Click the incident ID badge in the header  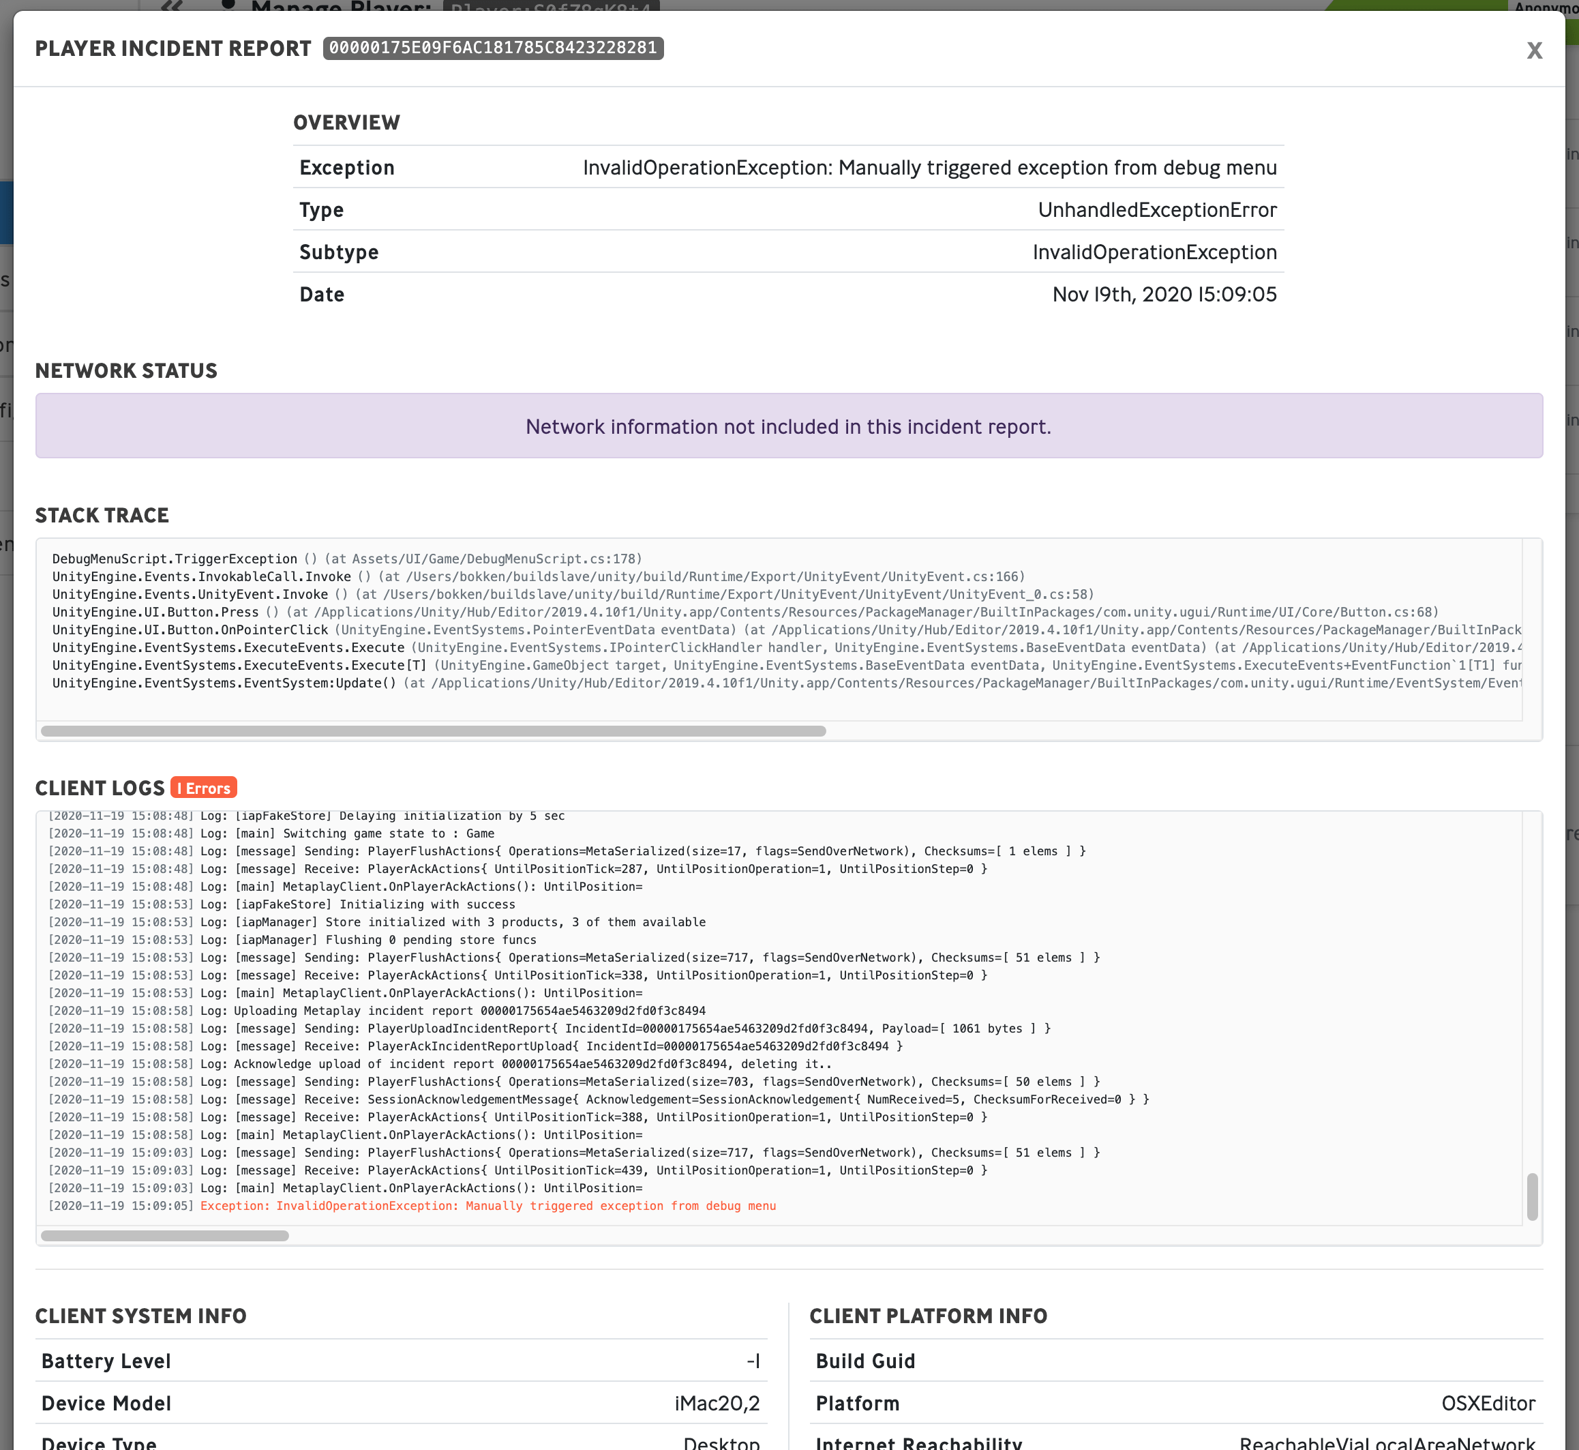coord(494,48)
